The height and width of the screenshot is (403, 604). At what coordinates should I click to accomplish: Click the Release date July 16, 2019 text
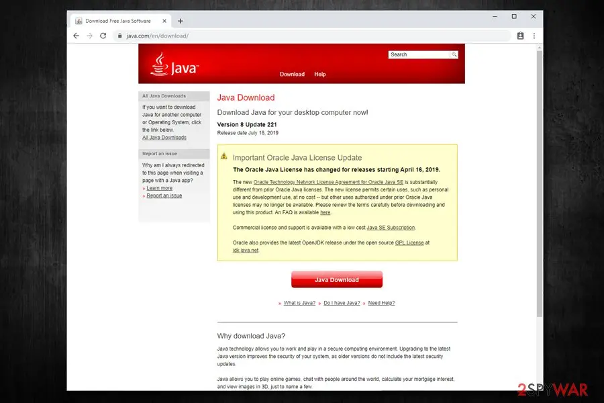248,133
